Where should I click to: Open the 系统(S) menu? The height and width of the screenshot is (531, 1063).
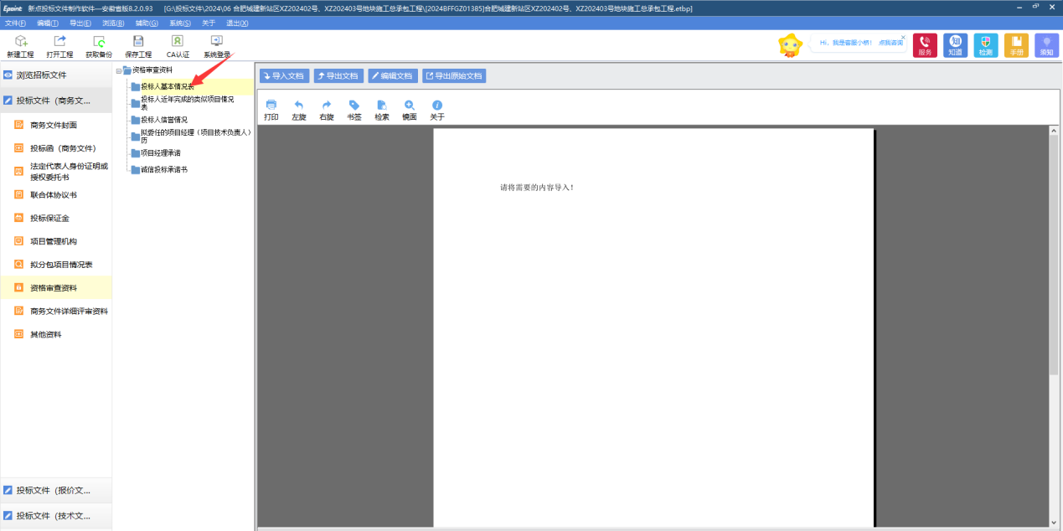click(179, 23)
